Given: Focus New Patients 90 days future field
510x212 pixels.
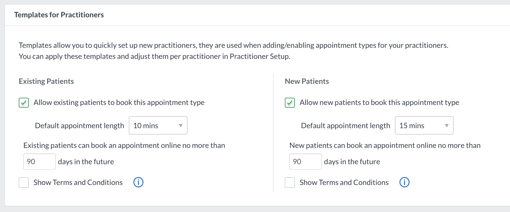Looking at the screenshot, I should click(306, 161).
